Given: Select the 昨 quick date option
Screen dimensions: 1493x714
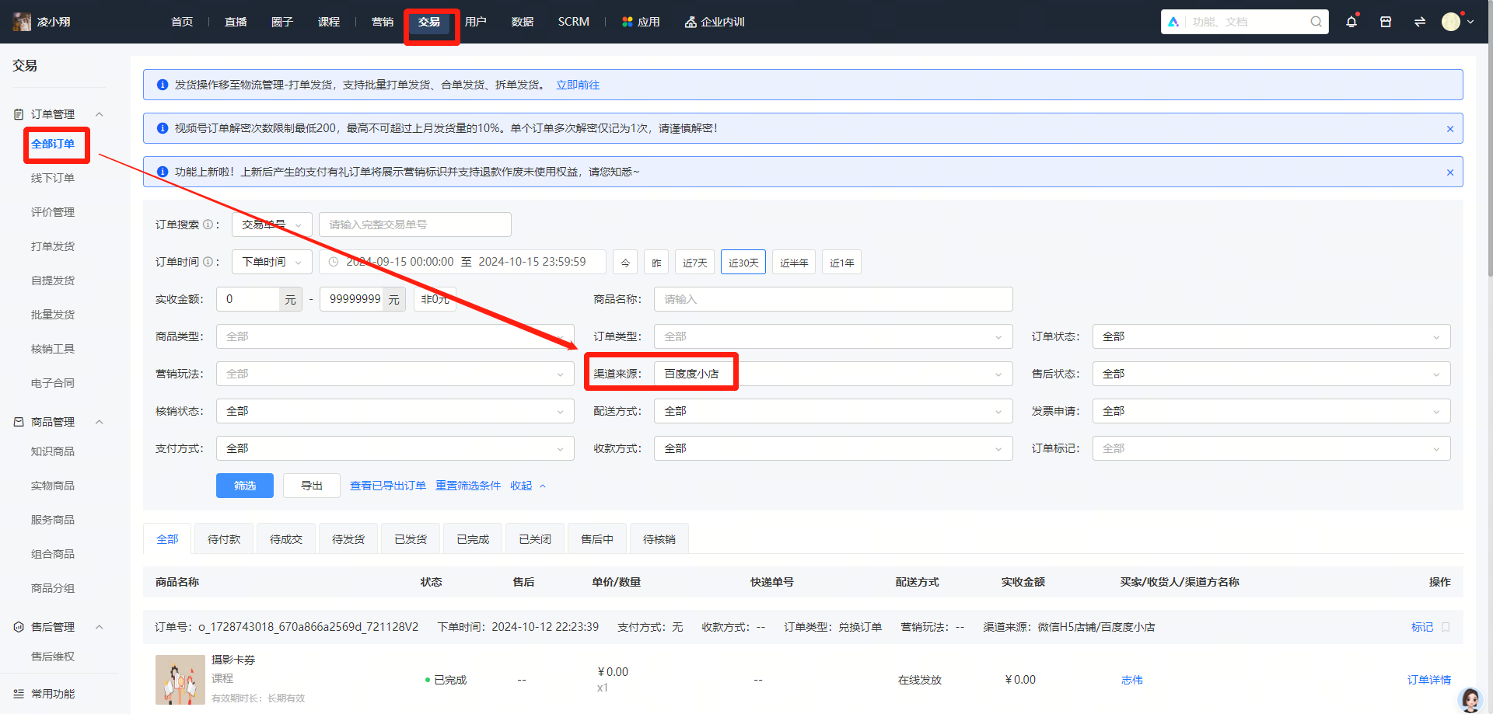Looking at the screenshot, I should [x=656, y=263].
